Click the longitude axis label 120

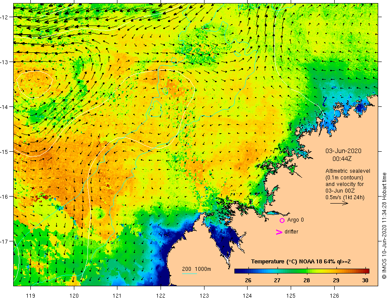click(74, 295)
